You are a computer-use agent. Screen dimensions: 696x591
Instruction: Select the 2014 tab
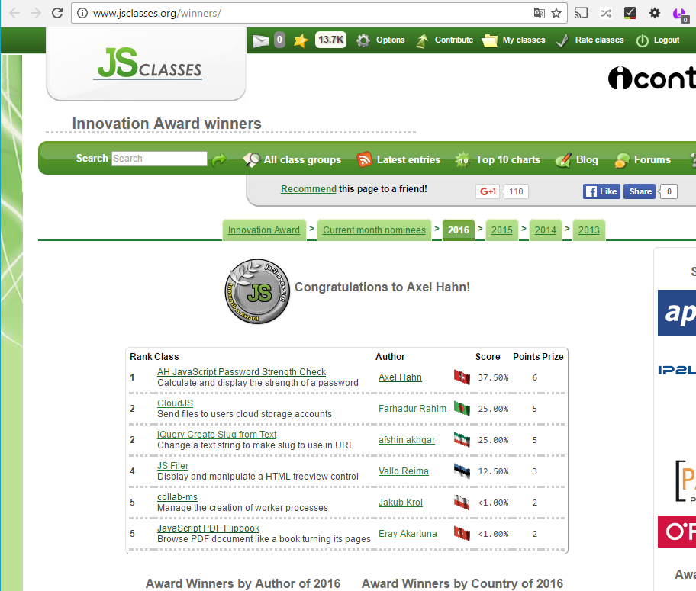tap(546, 230)
